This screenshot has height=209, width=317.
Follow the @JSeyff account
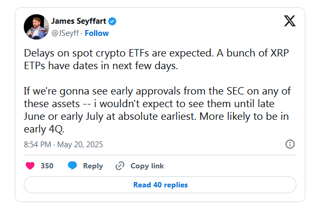[97, 33]
